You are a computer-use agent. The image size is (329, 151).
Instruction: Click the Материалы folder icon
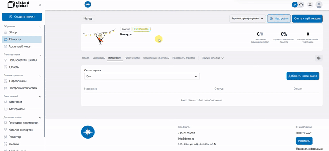[6, 109]
